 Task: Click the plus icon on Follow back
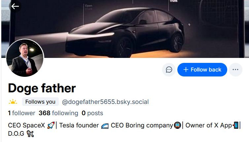pos(186,70)
